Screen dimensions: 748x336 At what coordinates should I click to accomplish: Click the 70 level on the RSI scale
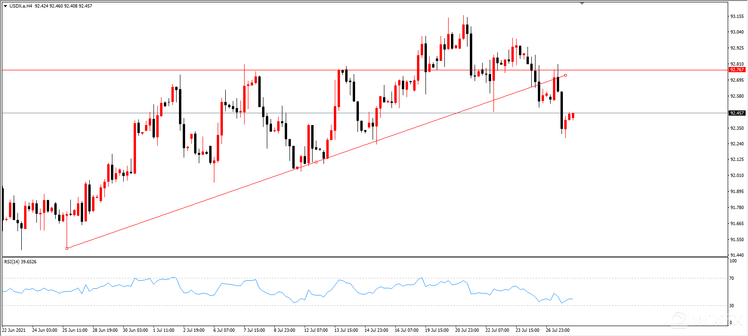click(x=731, y=278)
